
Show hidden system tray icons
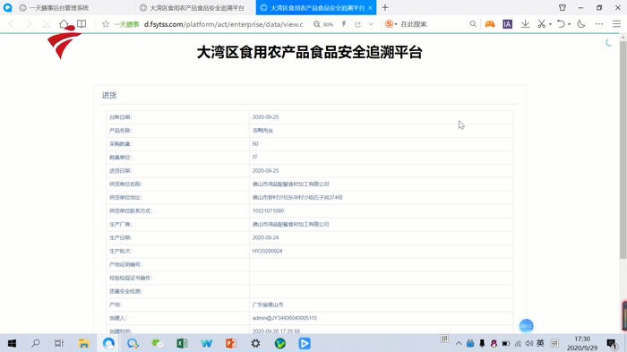(459, 343)
